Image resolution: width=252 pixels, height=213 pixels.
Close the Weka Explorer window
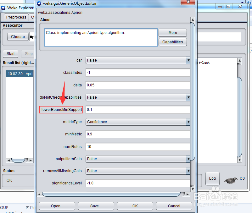click(240, 6)
